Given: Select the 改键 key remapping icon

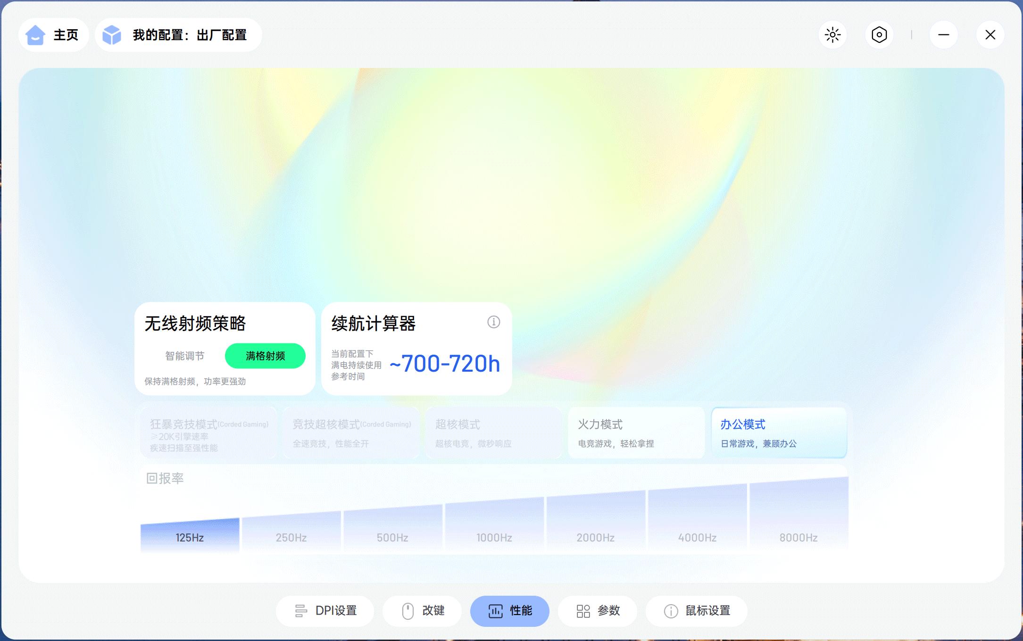Looking at the screenshot, I should pyautogui.click(x=408, y=611).
